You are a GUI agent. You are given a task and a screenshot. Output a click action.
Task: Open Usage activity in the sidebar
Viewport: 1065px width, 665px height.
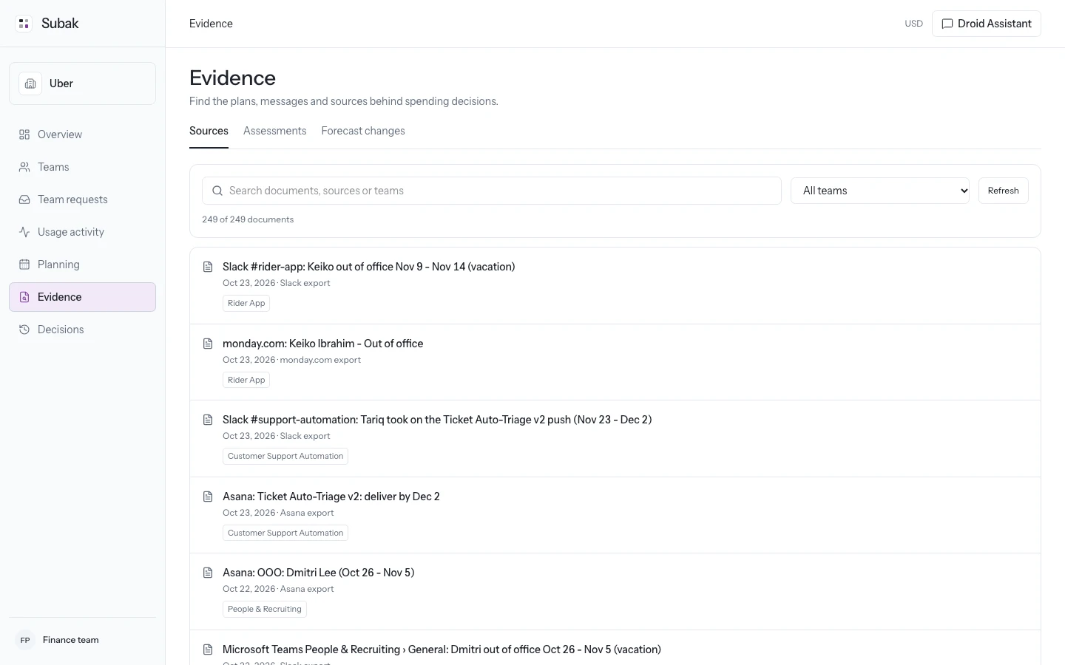coord(82,232)
